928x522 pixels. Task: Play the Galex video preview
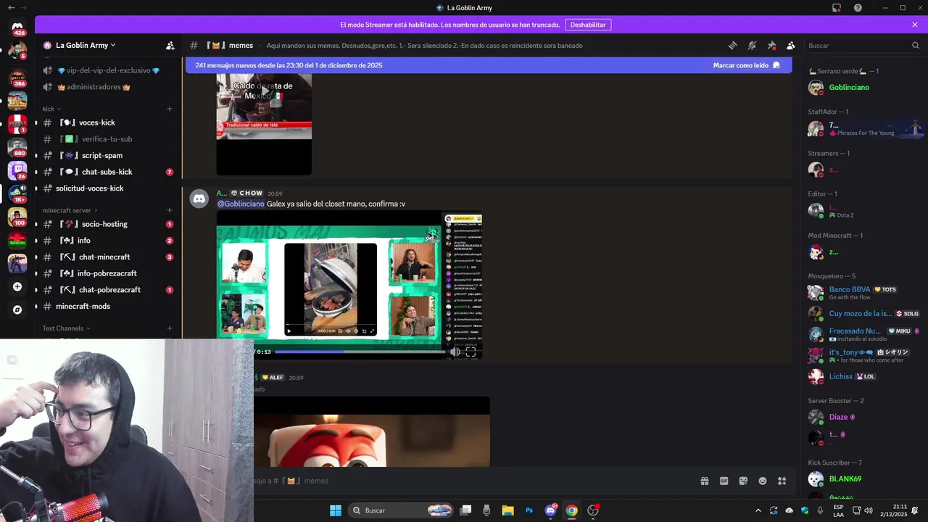pos(349,284)
